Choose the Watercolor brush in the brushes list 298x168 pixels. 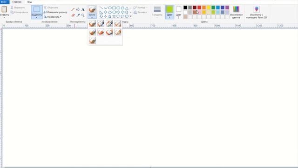92,41
